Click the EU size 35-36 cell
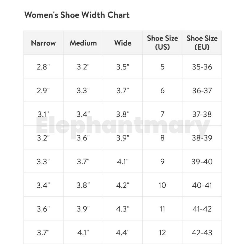Viewport: 245px width, 245px height. 202,67
